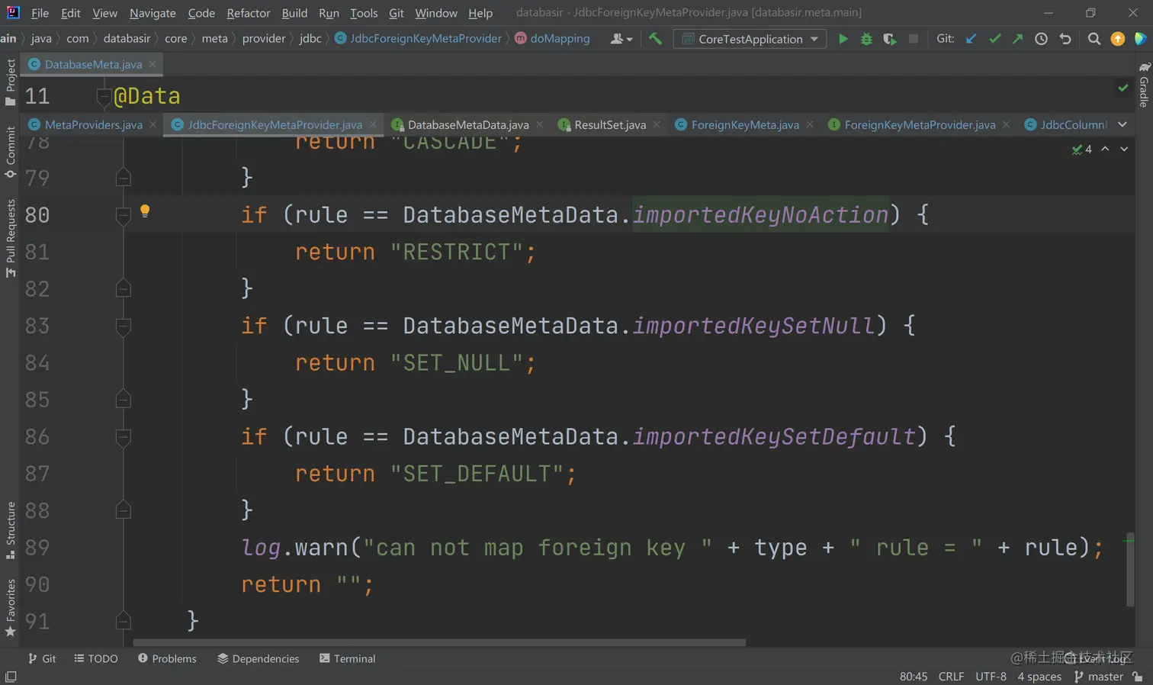Close the upper DatabaseMeta.java tab
The height and width of the screenshot is (685, 1153).
pos(153,64)
